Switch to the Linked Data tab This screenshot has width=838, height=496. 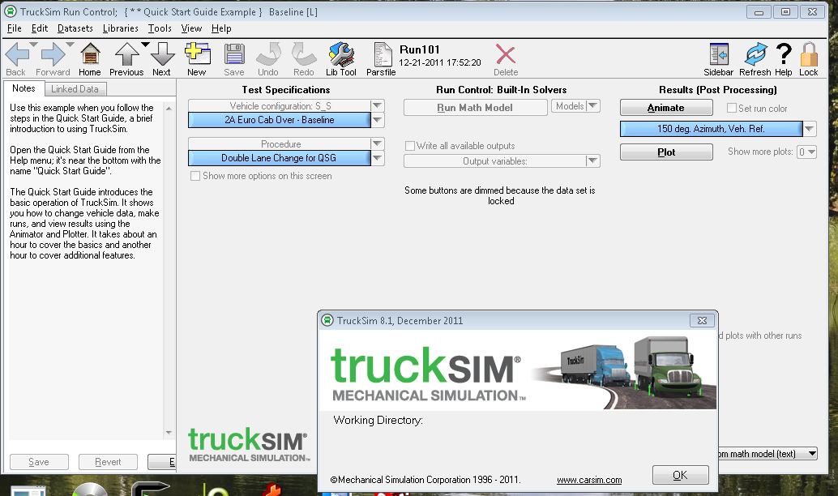(75, 89)
